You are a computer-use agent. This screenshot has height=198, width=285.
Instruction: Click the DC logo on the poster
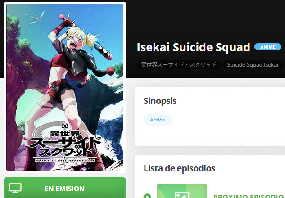click(x=65, y=126)
